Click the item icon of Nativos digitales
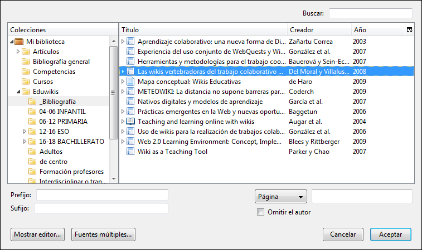Image resolution: width=422 pixels, height=250 pixels. tap(130, 102)
